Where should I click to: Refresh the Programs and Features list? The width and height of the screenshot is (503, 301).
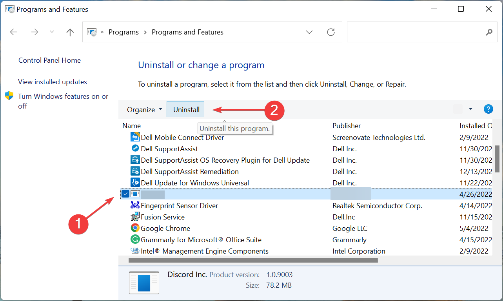pyautogui.click(x=331, y=32)
